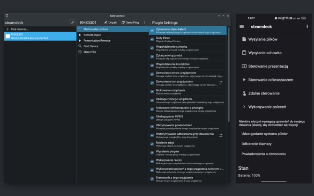
Task: Click the touch icon for Zdalne sterowanie
Action: [x=244, y=93]
